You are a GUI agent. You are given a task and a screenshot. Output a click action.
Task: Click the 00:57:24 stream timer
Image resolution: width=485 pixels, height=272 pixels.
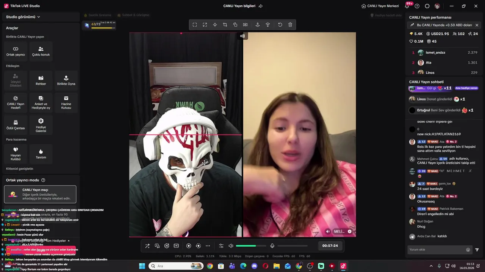[330, 246]
